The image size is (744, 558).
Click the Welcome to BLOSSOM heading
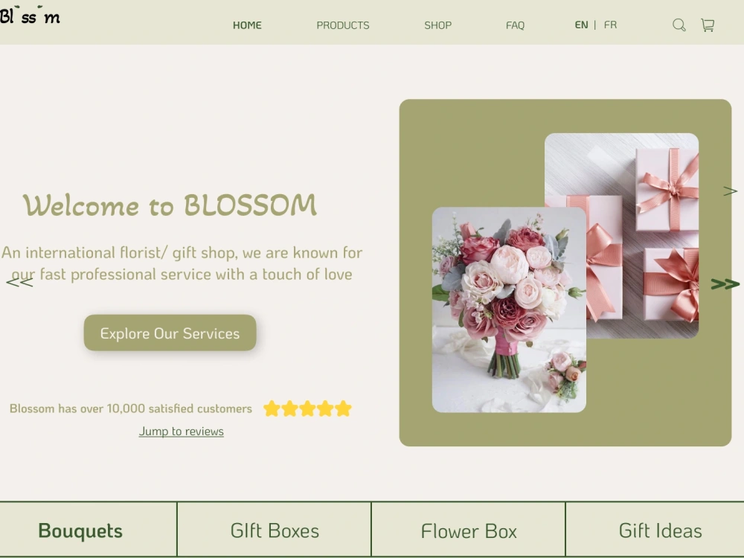(x=170, y=205)
